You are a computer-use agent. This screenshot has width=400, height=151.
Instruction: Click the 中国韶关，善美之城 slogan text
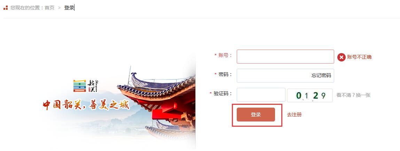tap(86, 105)
